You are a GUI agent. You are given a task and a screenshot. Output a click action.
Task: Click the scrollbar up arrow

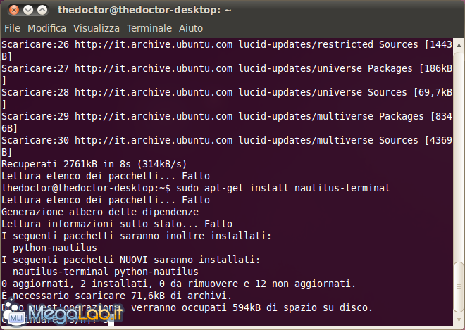(x=459, y=45)
